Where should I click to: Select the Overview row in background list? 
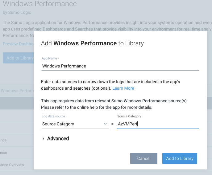[12, 165]
